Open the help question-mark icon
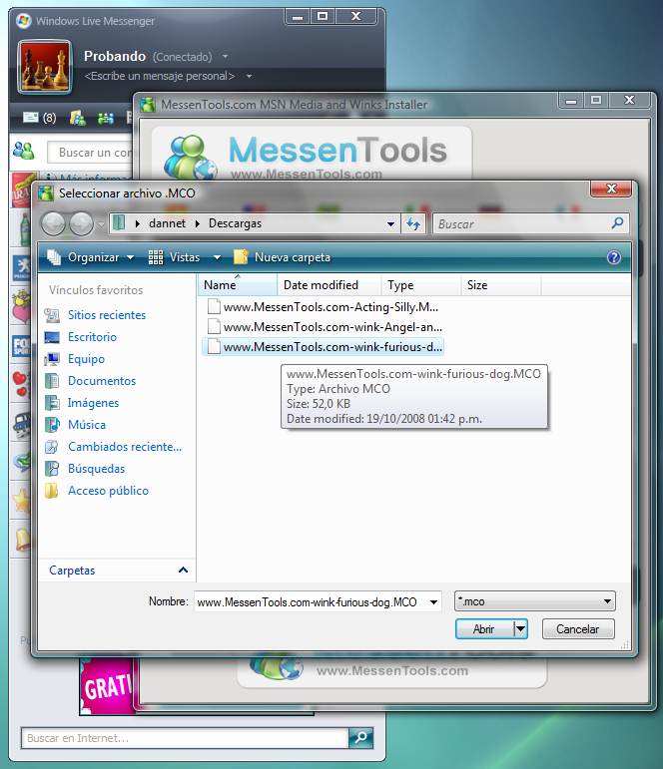This screenshot has height=769, width=663. pyautogui.click(x=613, y=257)
